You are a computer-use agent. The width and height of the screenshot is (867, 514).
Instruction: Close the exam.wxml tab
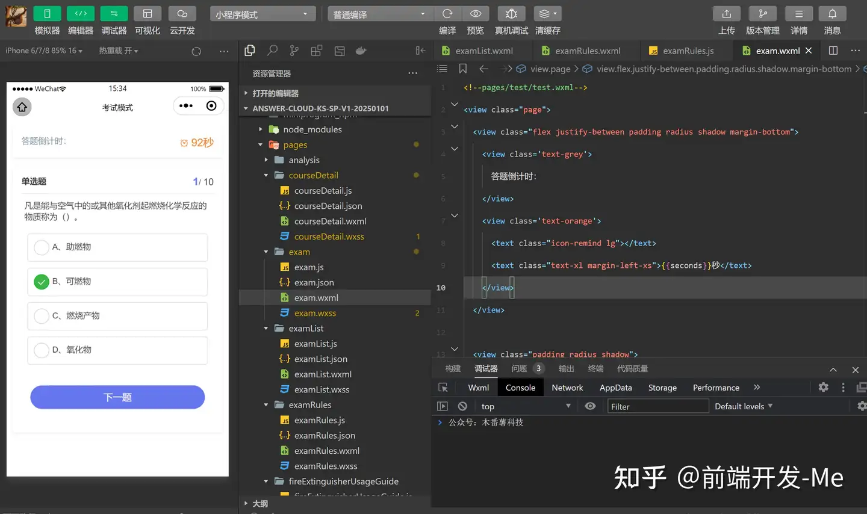[x=809, y=51]
